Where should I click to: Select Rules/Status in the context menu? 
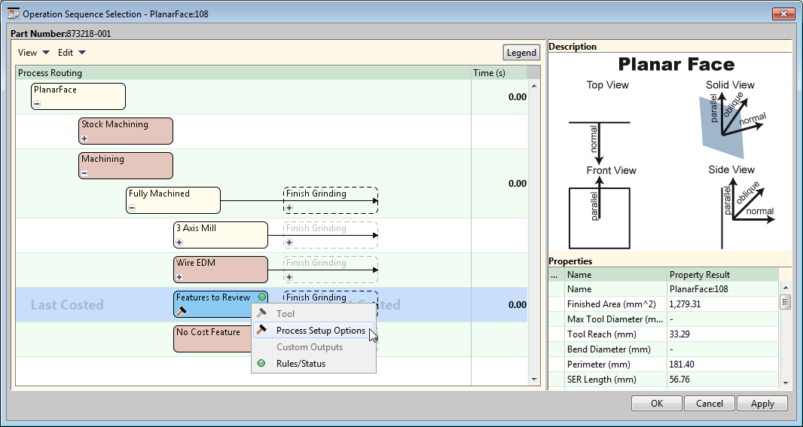tap(301, 364)
